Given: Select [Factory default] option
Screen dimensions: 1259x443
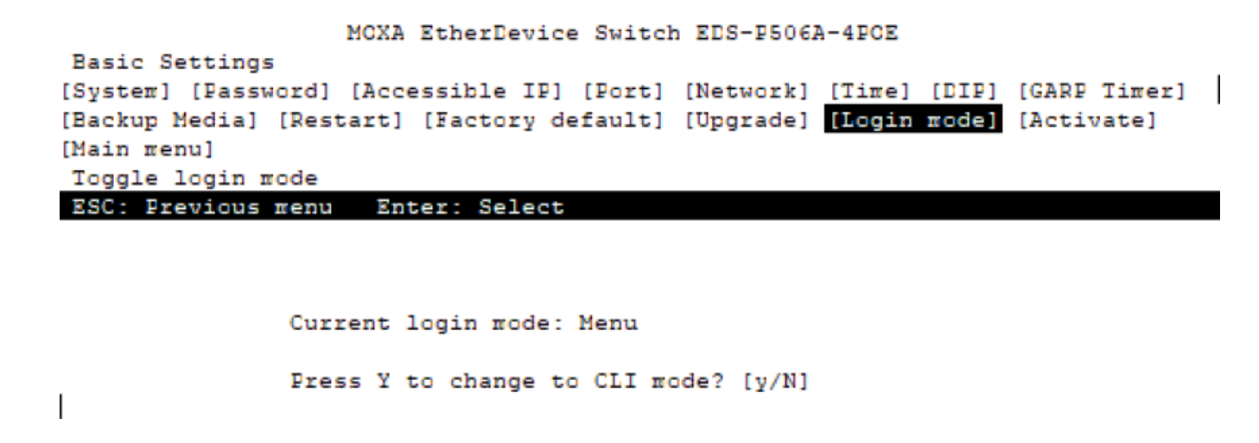Looking at the screenshot, I should (544, 120).
